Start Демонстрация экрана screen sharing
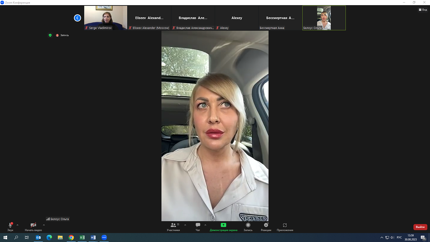This screenshot has height=242, width=430. click(224, 227)
